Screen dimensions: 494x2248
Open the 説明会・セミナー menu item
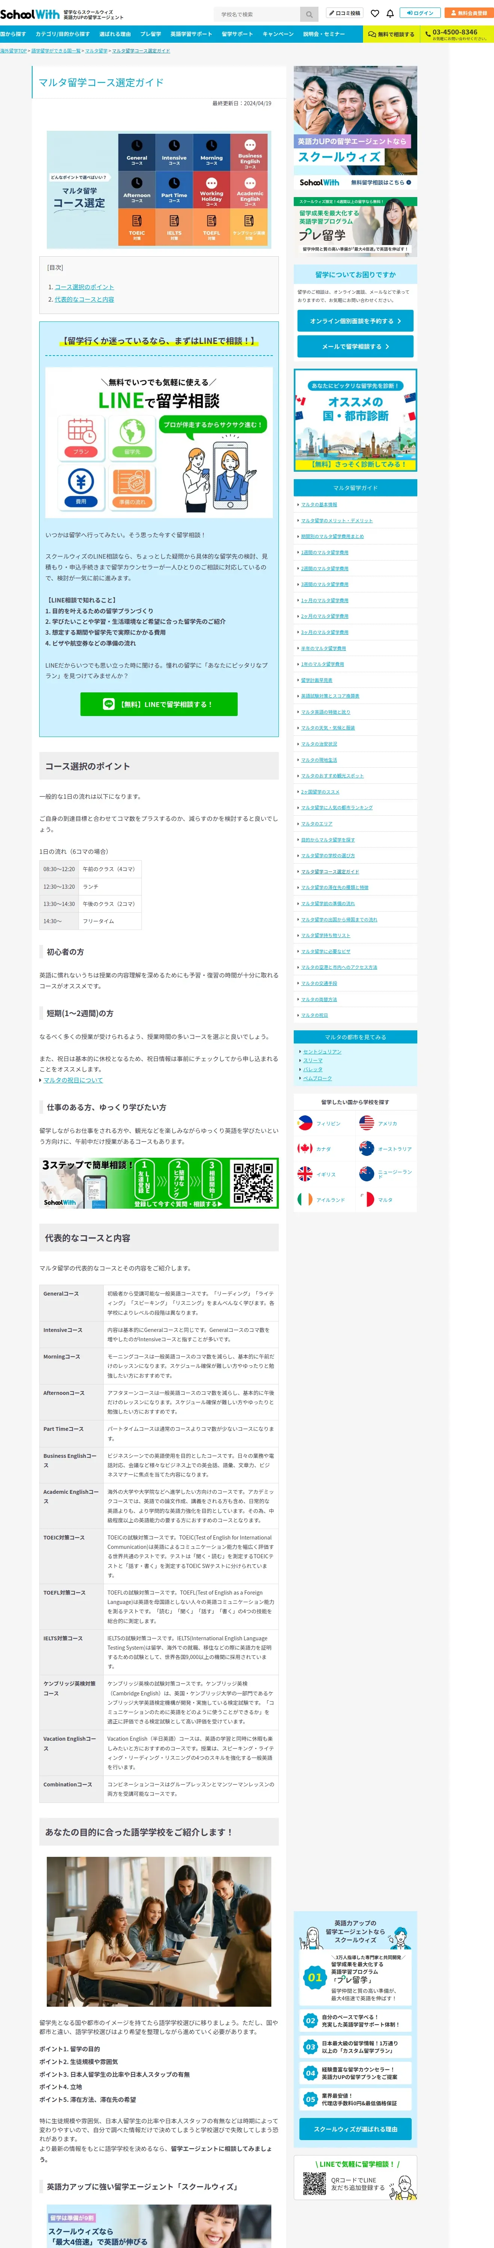click(324, 34)
